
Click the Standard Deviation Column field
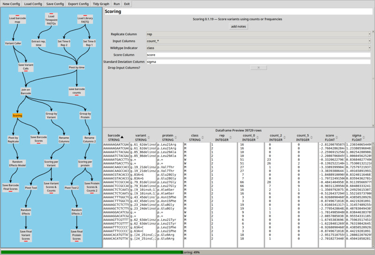(259, 62)
